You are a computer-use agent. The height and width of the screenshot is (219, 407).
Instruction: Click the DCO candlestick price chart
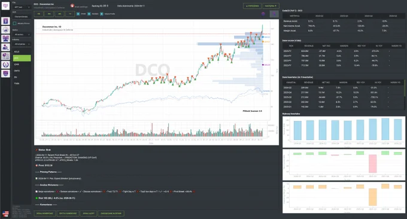point(153,70)
